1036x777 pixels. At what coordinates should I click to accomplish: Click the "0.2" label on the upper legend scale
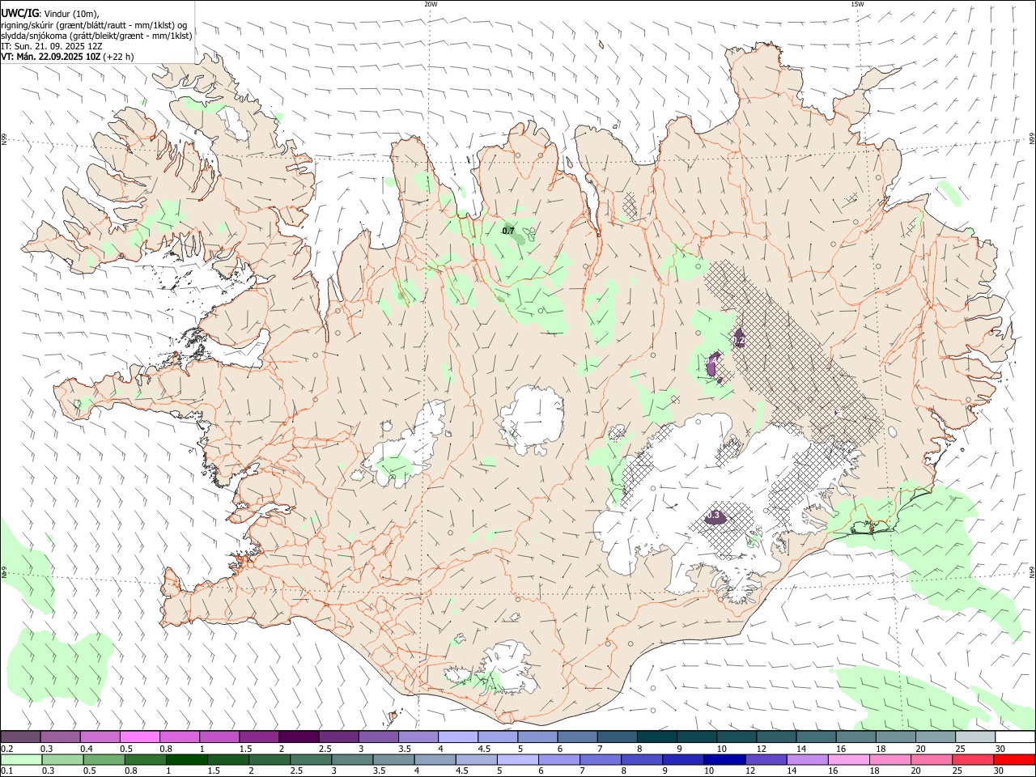pos(6,749)
